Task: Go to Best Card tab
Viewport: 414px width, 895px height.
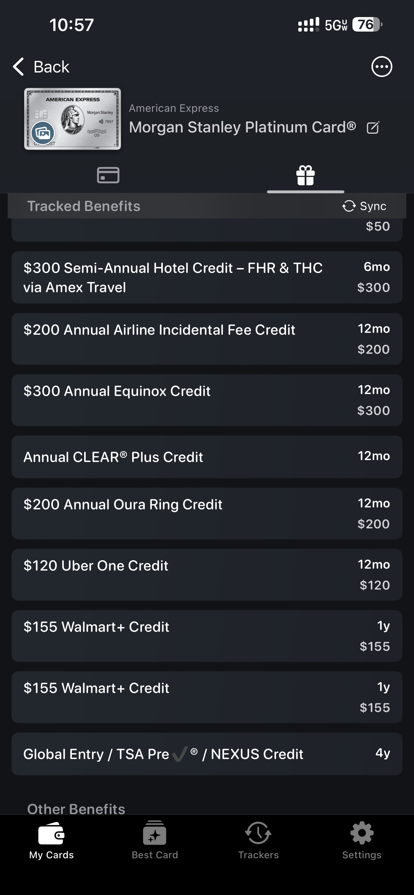Action: point(155,839)
